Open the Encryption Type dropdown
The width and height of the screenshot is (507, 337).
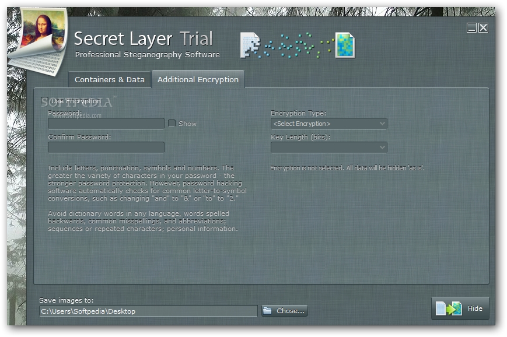[328, 124]
